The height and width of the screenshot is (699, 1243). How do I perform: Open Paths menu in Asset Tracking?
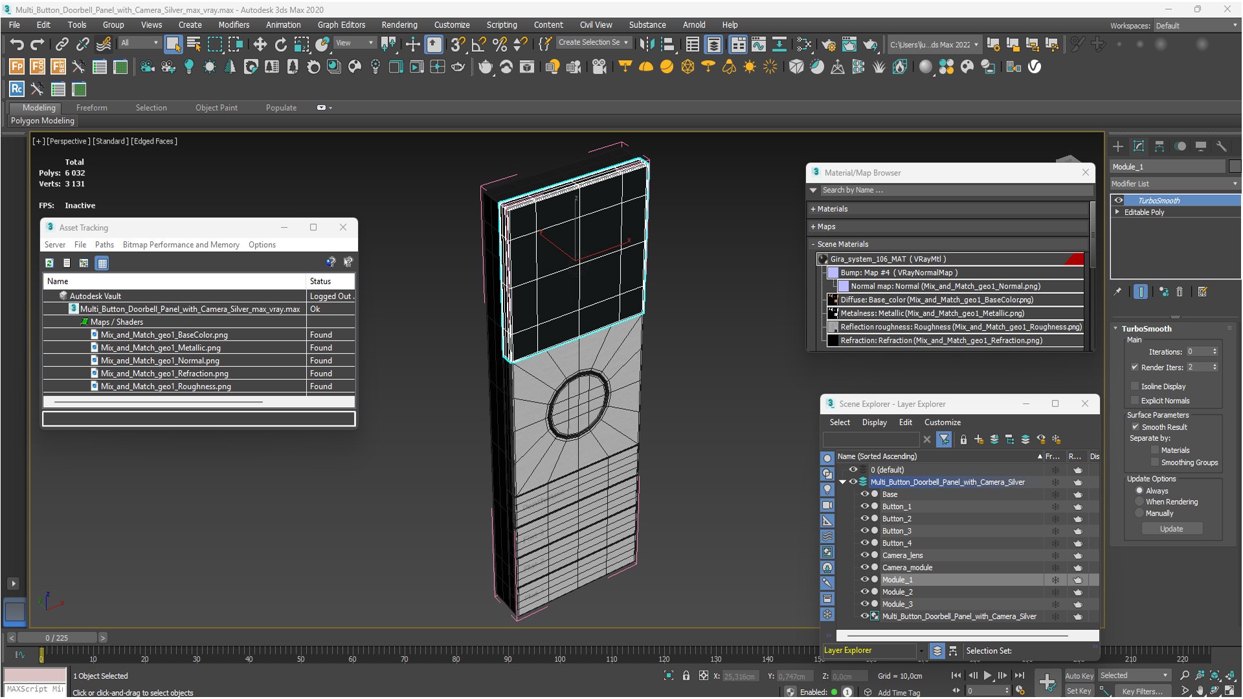pyautogui.click(x=104, y=245)
